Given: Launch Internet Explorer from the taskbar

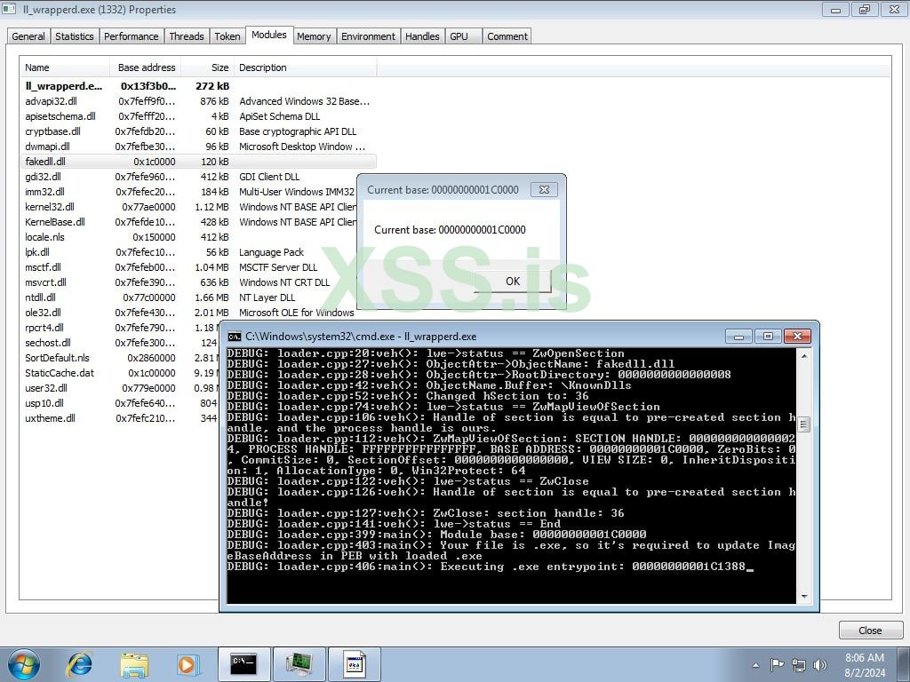Looking at the screenshot, I should click(x=80, y=663).
